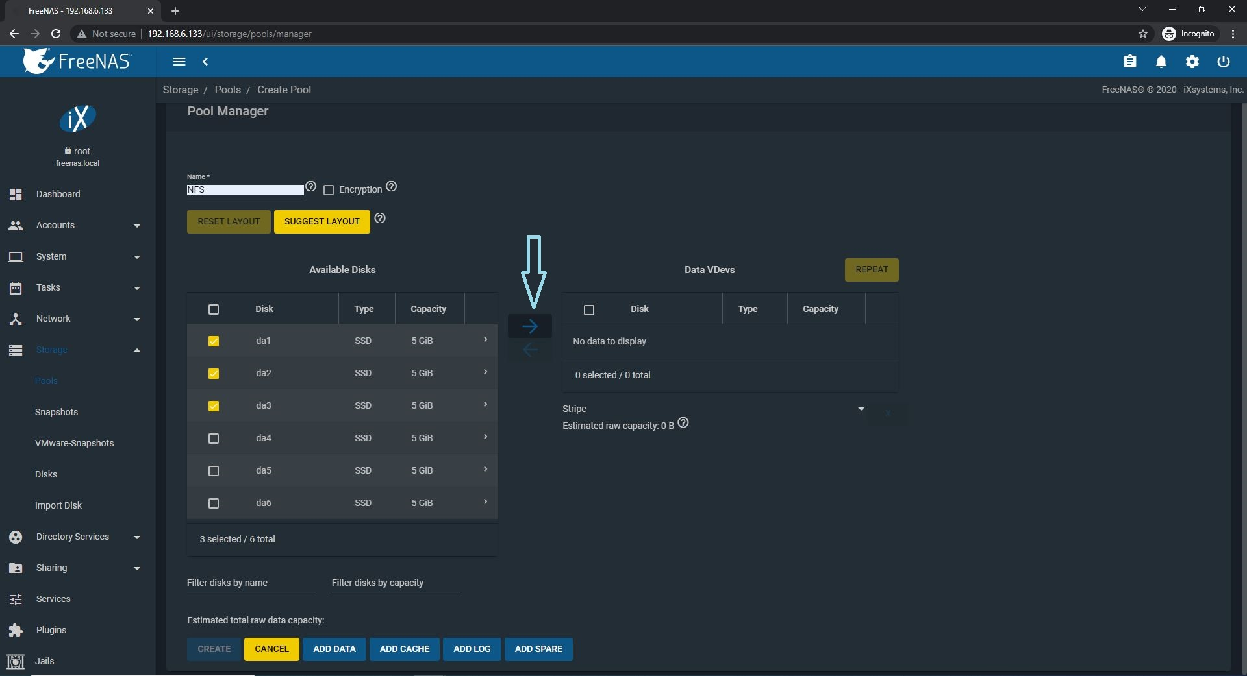This screenshot has height=676, width=1247.
Task: Open help icon next to Encryption
Action: pyautogui.click(x=391, y=187)
